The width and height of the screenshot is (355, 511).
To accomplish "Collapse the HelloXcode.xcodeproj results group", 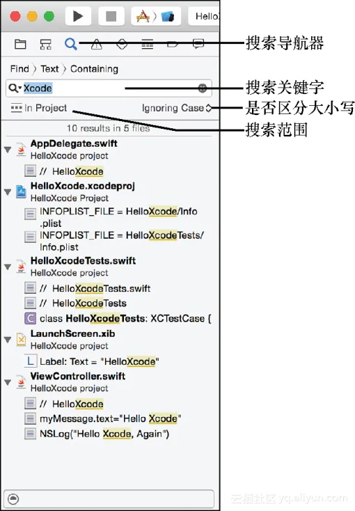I will [x=8, y=192].
